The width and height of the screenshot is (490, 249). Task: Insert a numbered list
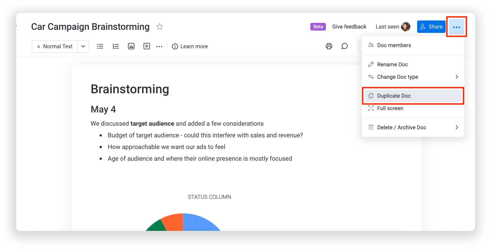click(116, 46)
